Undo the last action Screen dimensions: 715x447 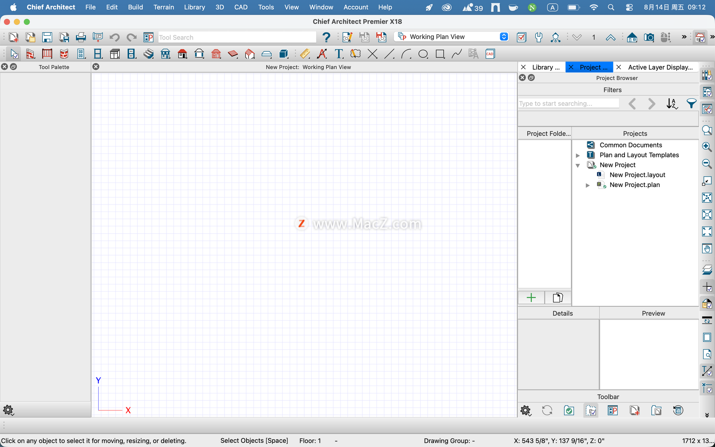114,37
